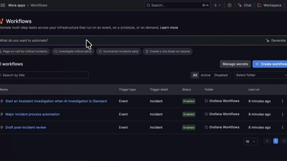Open the help circle icon in top bar
The height and width of the screenshot is (161, 287).
[x=230, y=5]
